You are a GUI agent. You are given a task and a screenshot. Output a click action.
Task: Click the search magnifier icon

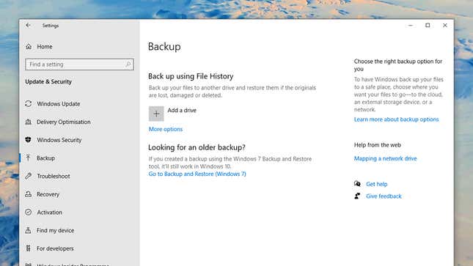128,64
